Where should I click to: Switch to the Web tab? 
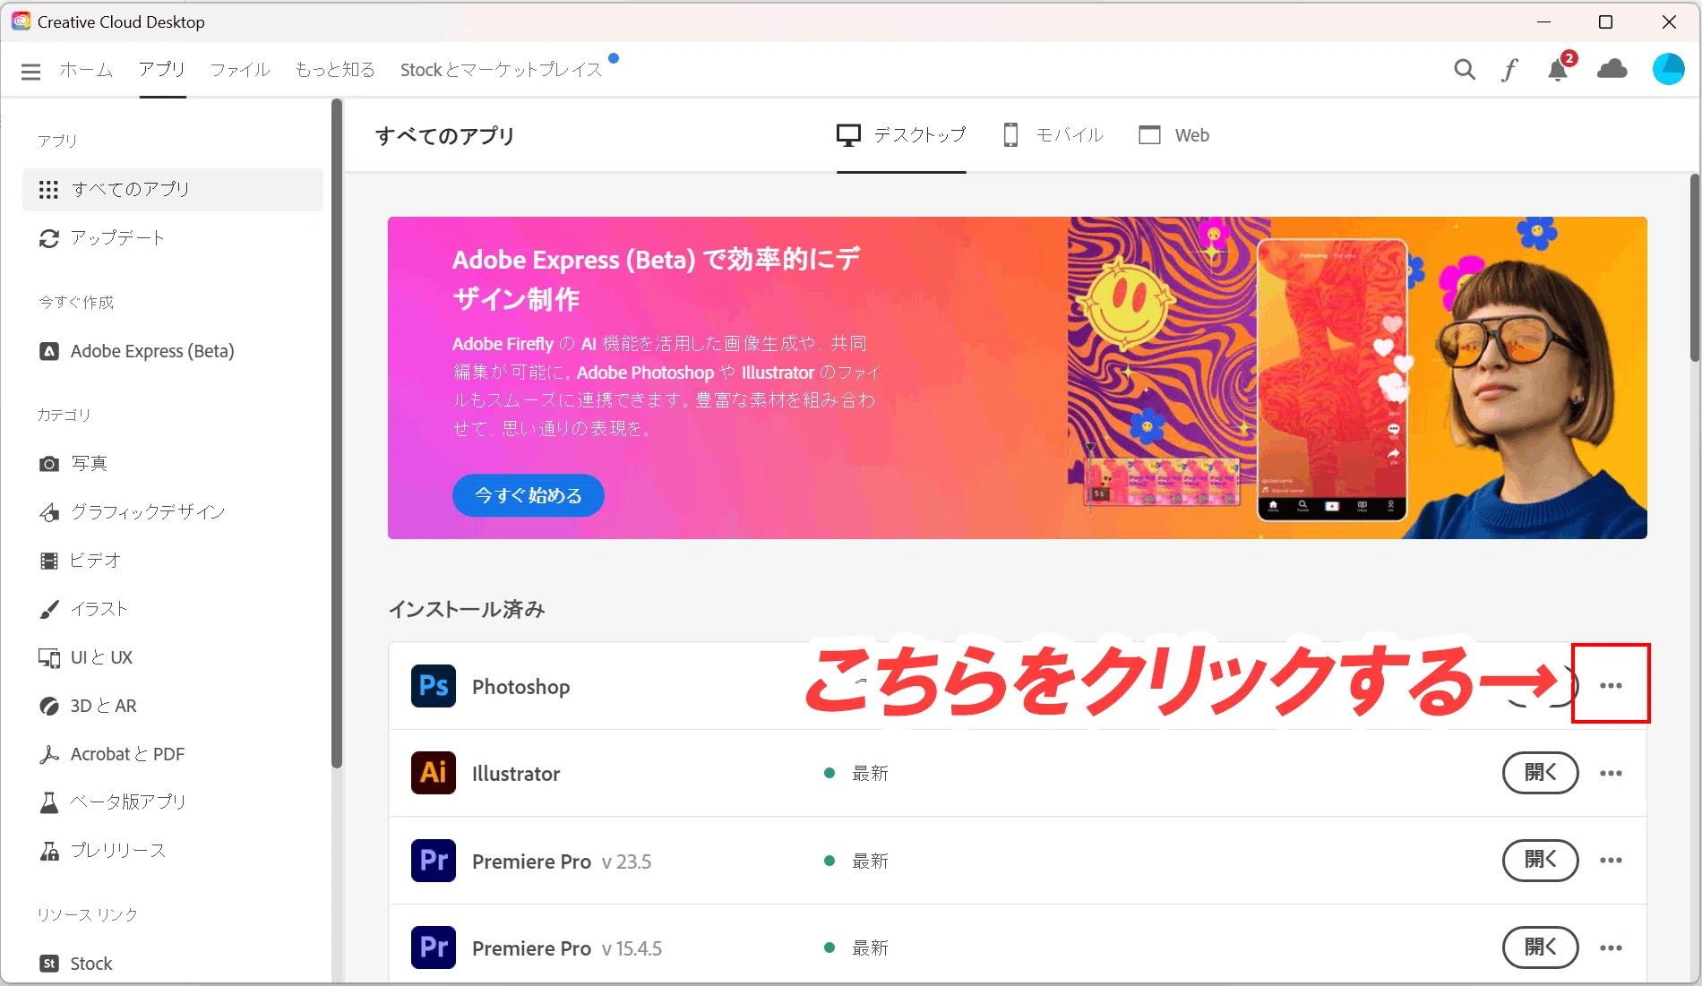click(1174, 135)
